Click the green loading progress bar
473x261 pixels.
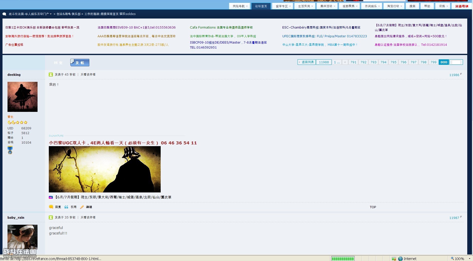[343, 259]
